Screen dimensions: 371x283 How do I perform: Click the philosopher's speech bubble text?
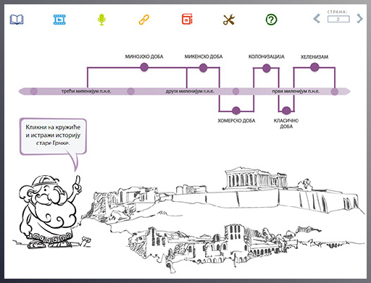[x=53, y=135]
